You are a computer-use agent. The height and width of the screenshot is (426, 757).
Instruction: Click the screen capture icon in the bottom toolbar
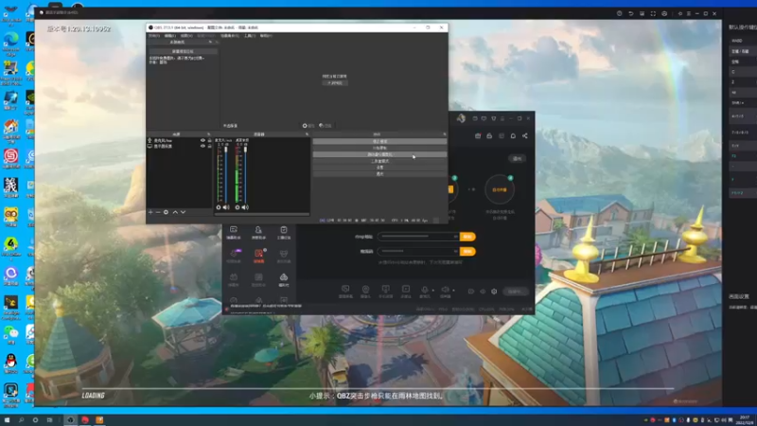tap(345, 290)
